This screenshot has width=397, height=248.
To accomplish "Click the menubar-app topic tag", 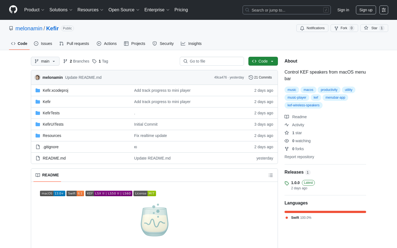I will pyautogui.click(x=335, y=98).
